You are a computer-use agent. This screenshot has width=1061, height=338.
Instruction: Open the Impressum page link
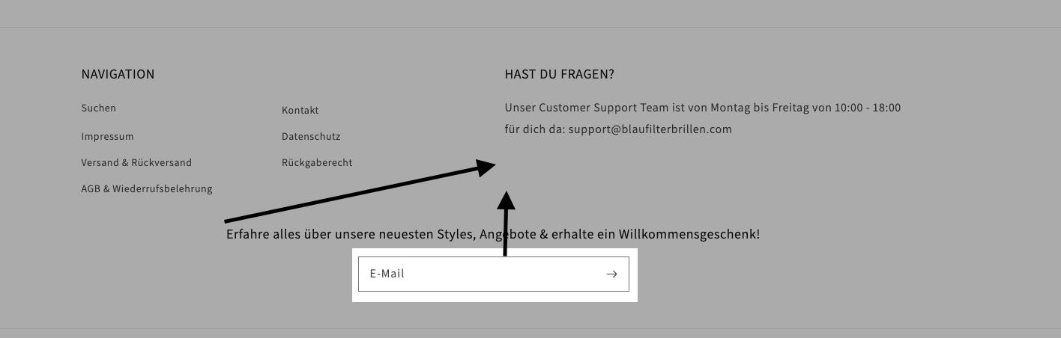tap(107, 137)
